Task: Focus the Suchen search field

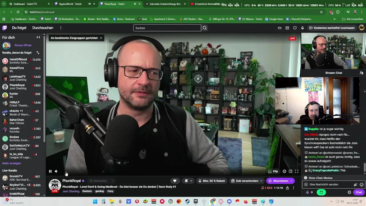Action: coord(167,28)
